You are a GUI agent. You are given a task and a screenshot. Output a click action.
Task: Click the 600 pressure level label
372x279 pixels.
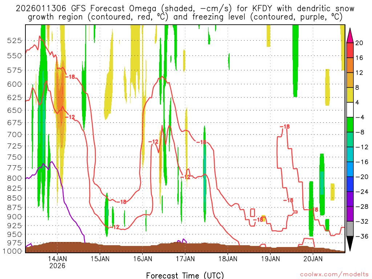pyautogui.click(x=15, y=84)
